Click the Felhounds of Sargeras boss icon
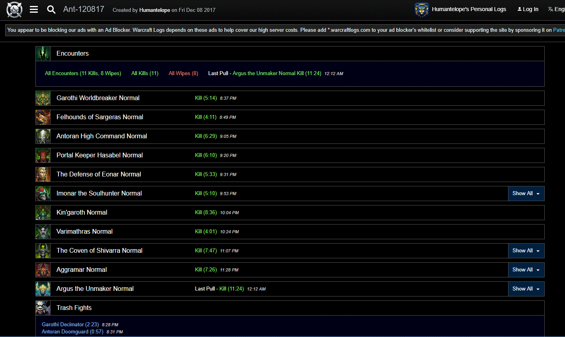 [x=43, y=117]
